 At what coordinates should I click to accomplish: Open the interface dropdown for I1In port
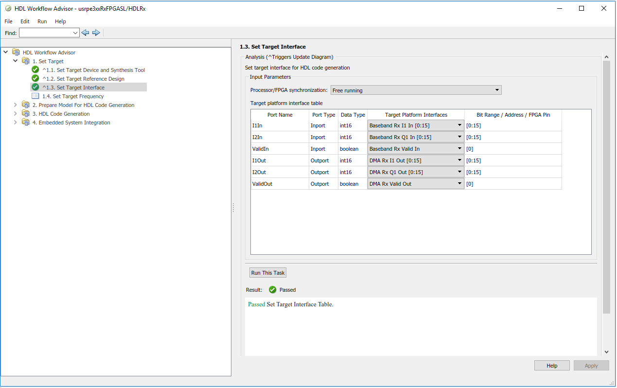[415, 125]
